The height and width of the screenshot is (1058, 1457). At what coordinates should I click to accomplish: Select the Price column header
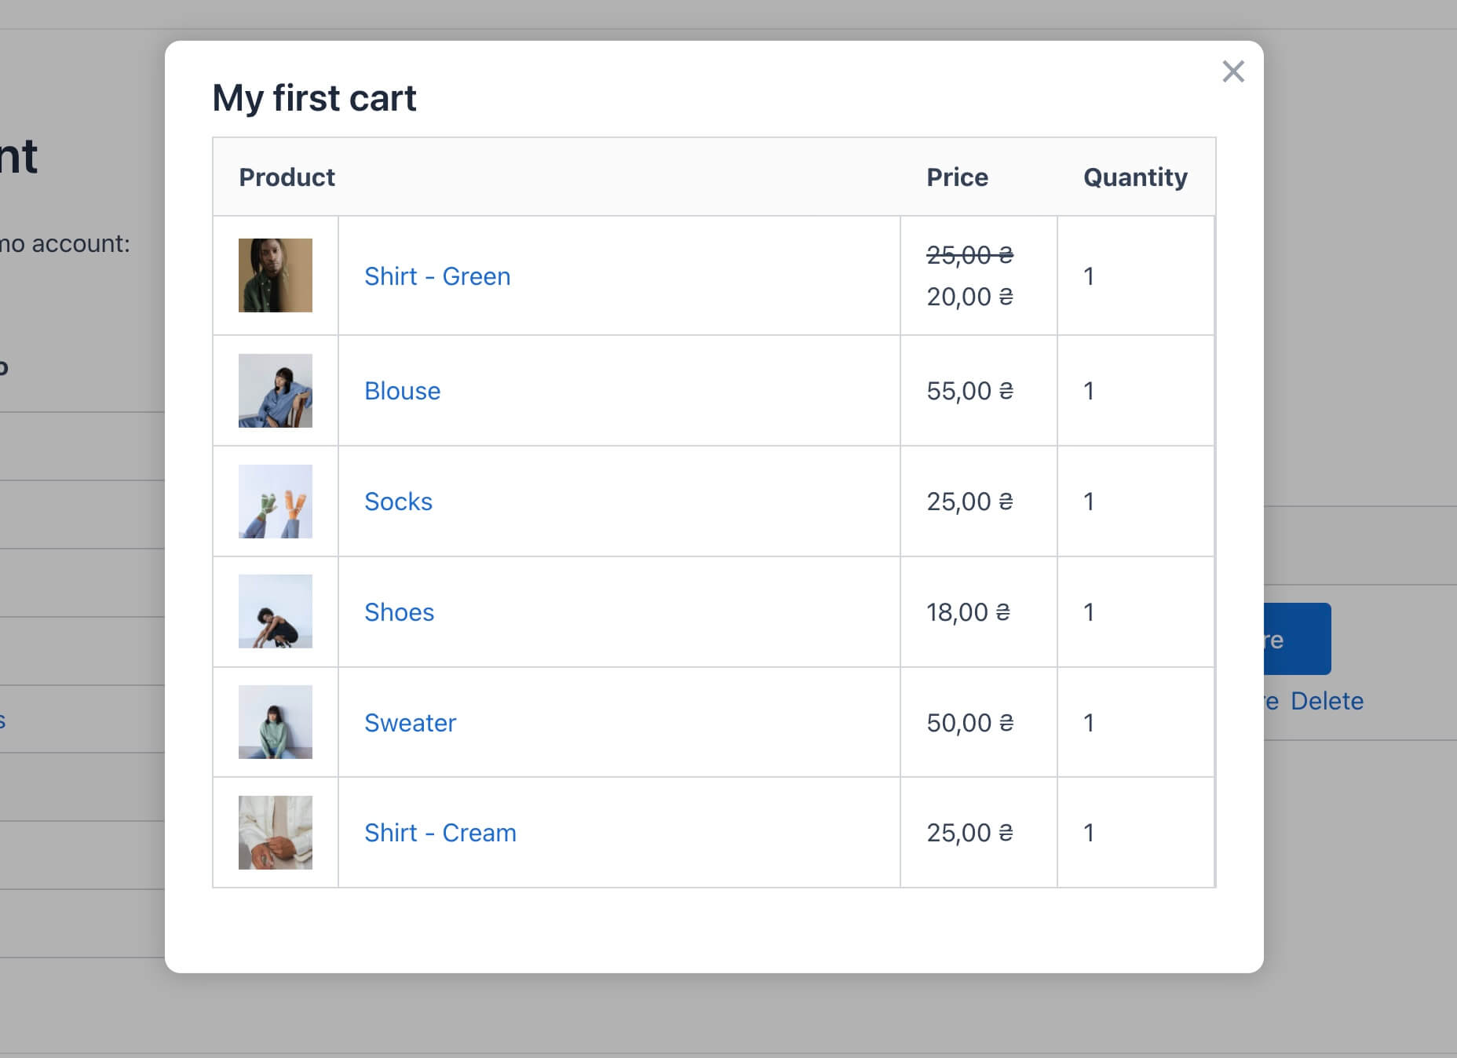[958, 177]
